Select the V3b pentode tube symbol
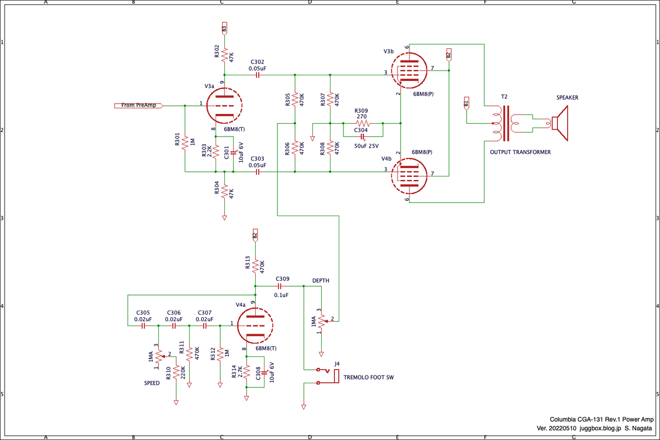Screen dimensions: 660x440 pos(409,71)
